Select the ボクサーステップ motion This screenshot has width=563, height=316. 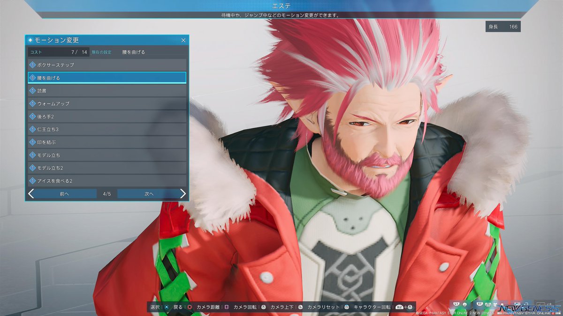click(107, 65)
